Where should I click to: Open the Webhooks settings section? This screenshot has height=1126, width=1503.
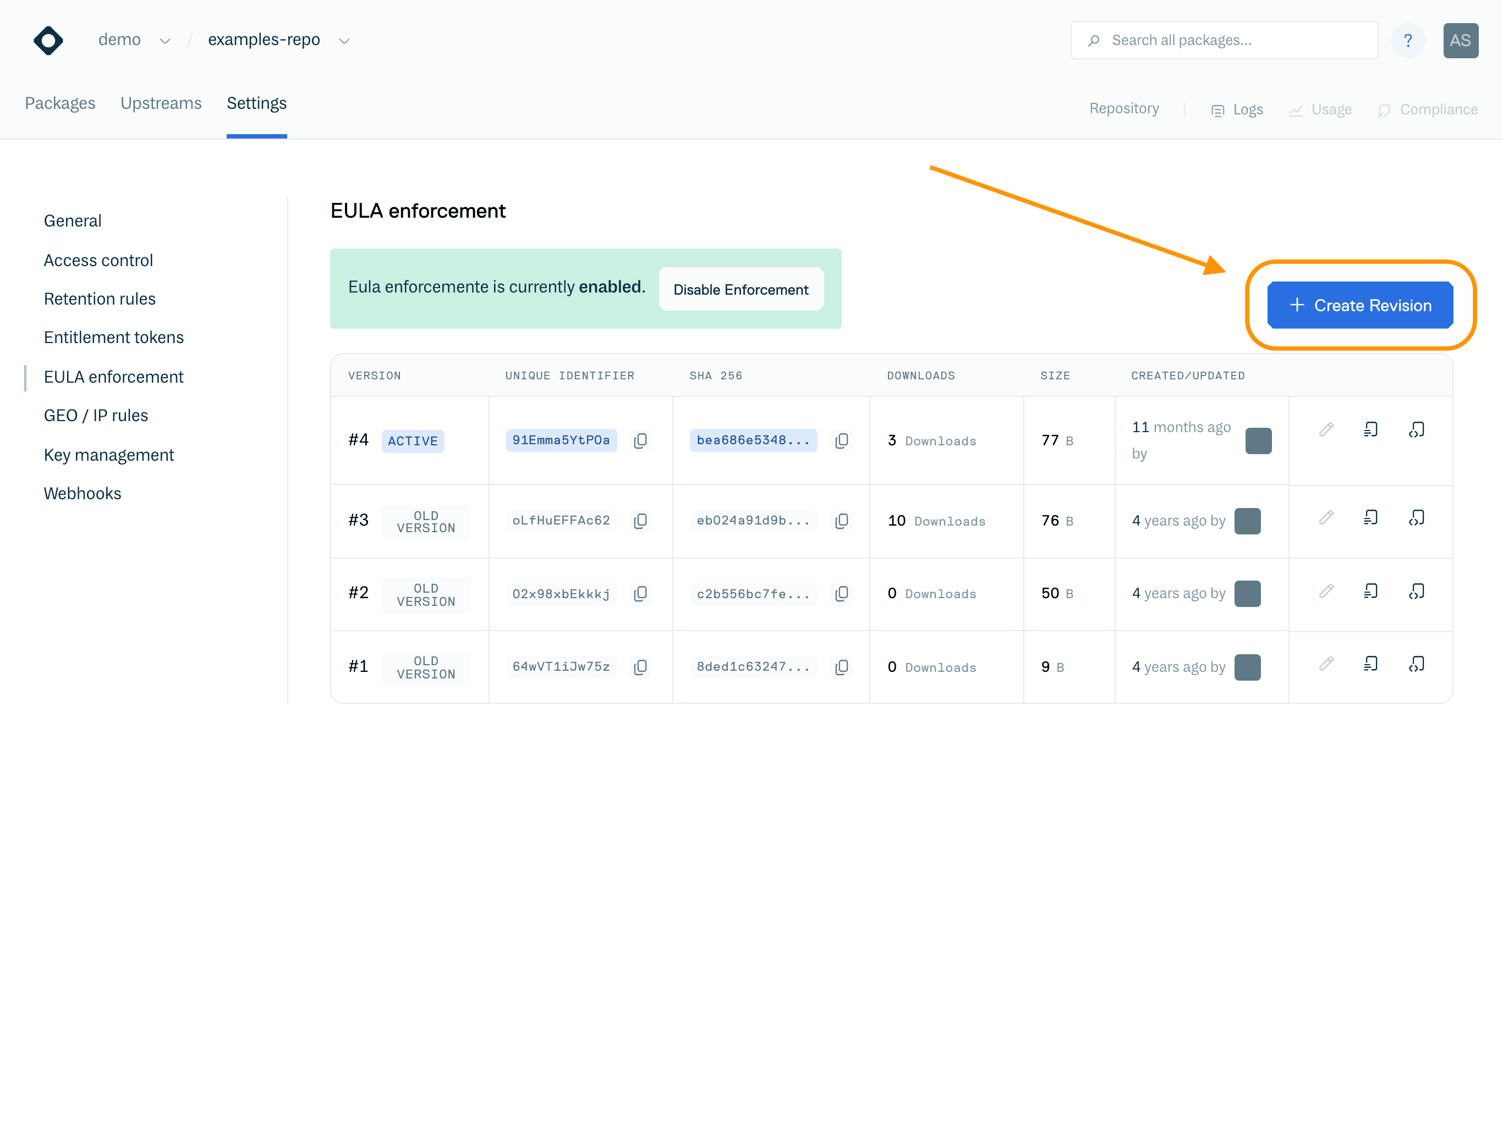(82, 494)
